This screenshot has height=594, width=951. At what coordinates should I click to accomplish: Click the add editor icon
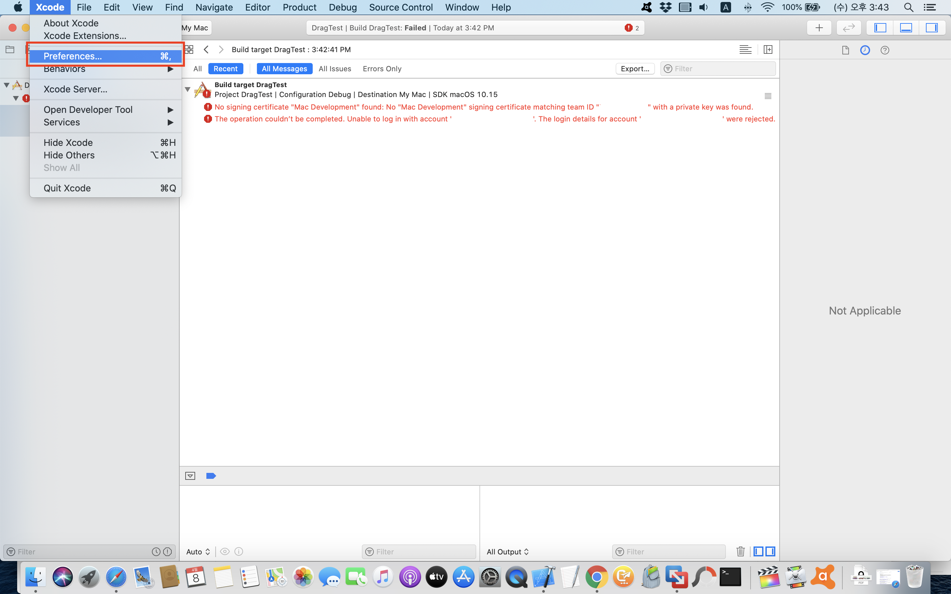pyautogui.click(x=767, y=49)
